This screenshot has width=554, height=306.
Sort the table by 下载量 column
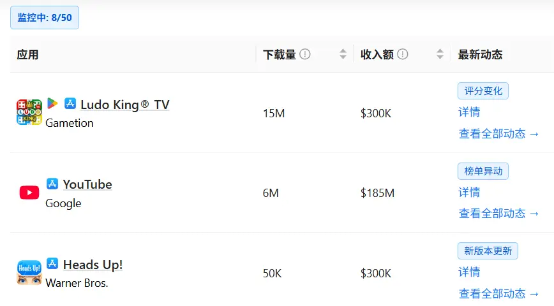point(343,54)
